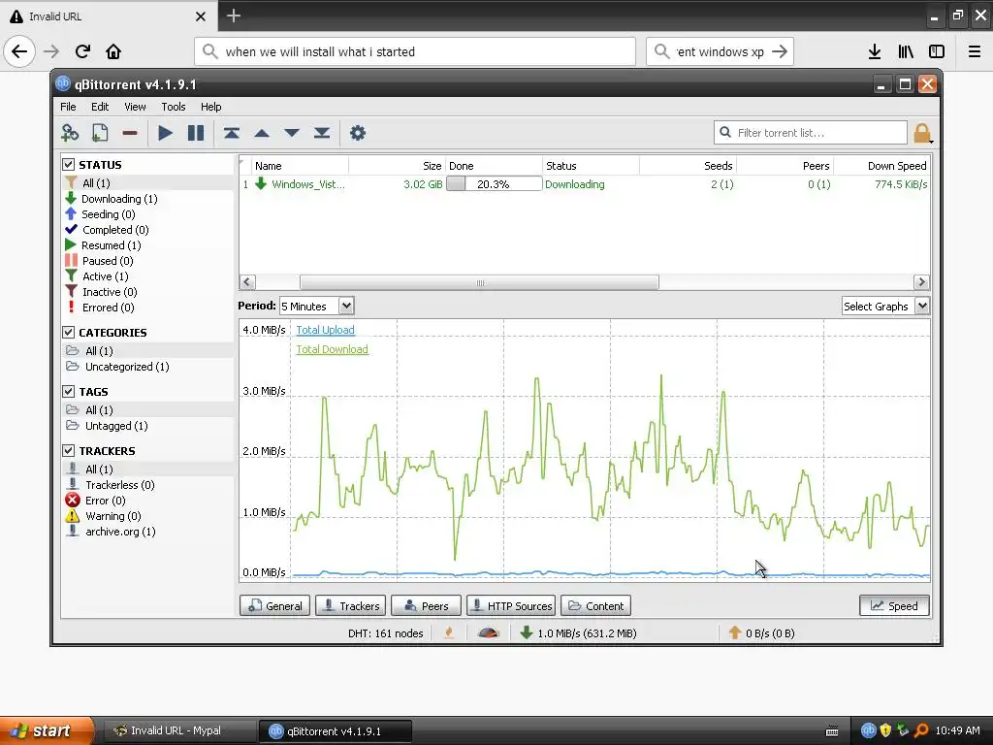Click the torrent list horizontal scrollbar thumb
Image resolution: width=993 pixels, height=745 pixels.
tap(479, 282)
